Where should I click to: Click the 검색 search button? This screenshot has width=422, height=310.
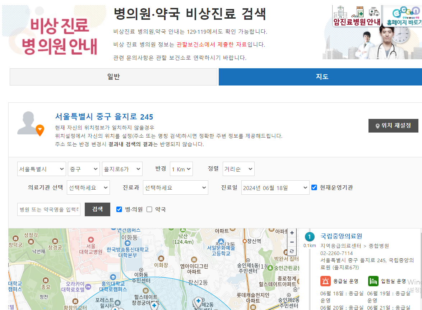click(x=97, y=209)
